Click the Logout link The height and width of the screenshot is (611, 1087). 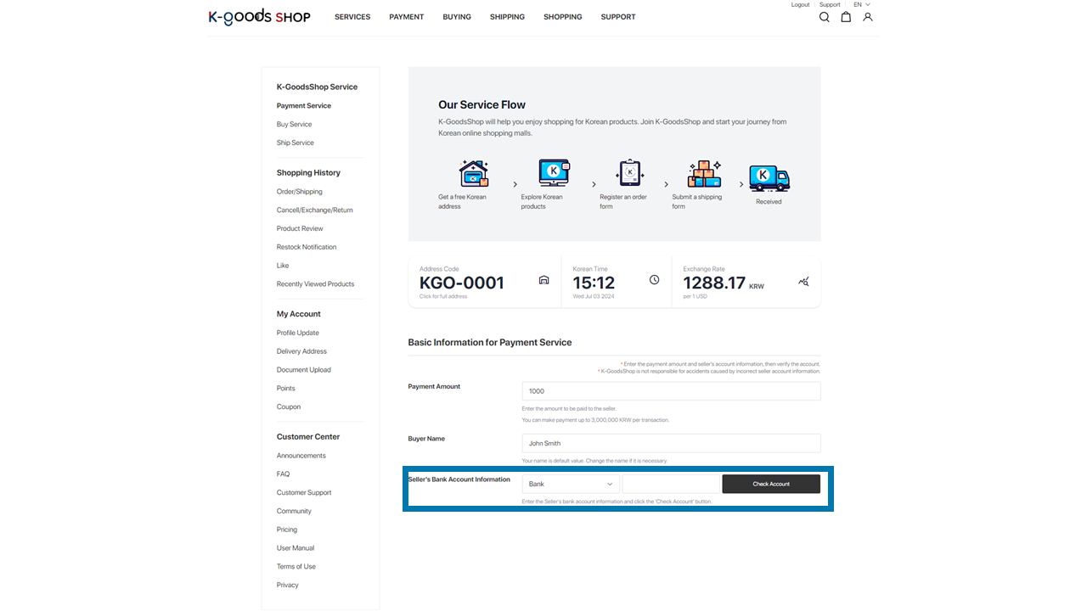pyautogui.click(x=800, y=5)
